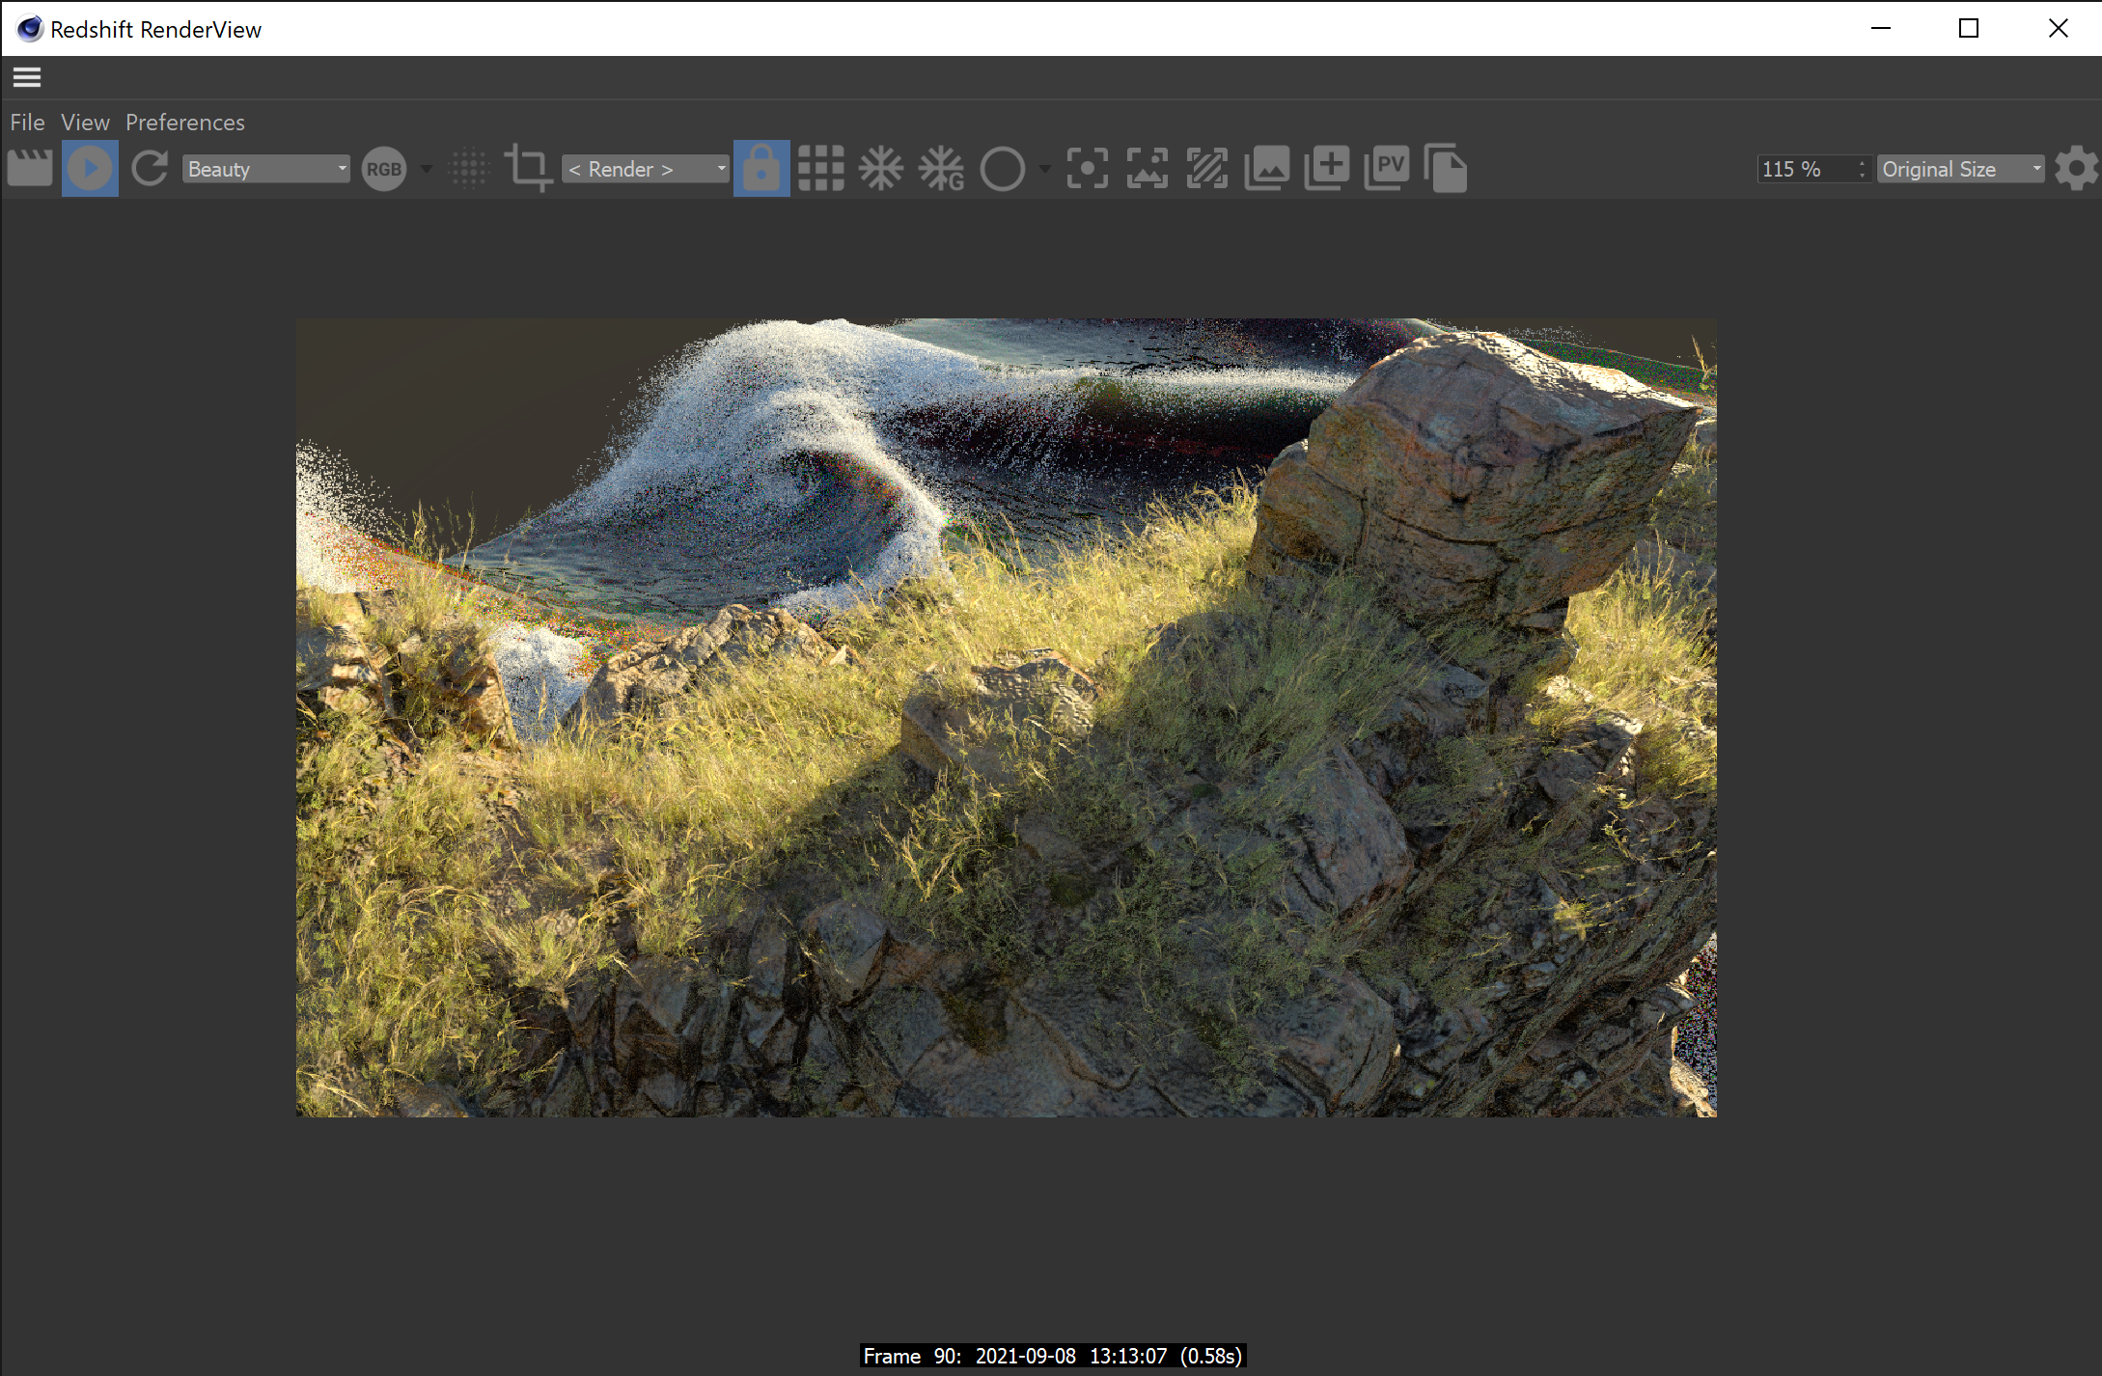Click the focus pick target icon
2102x1376 pixels.
point(1088,169)
